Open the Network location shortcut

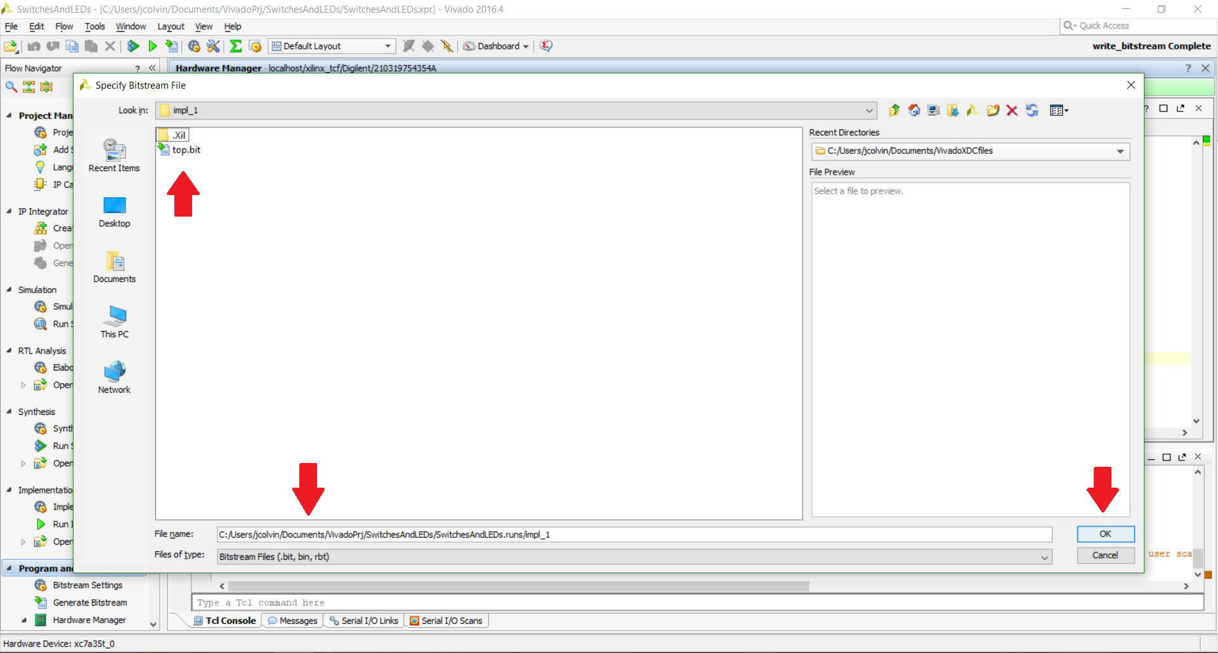114,377
